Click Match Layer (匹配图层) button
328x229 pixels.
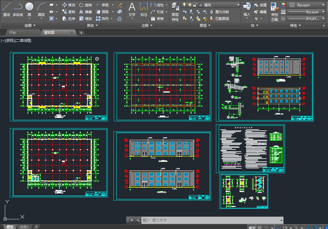click(219, 19)
